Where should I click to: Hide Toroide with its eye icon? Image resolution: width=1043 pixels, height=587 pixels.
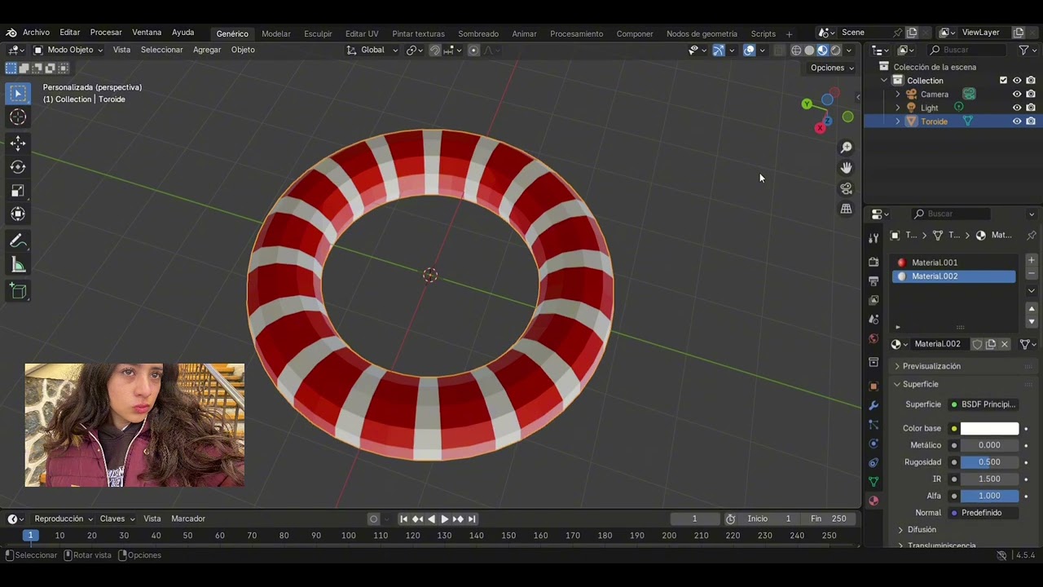[x=1017, y=121]
